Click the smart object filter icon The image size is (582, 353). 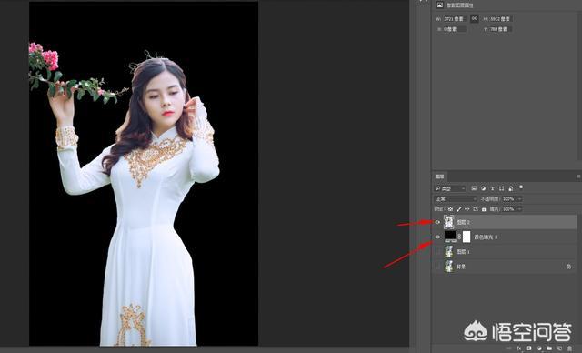(511, 188)
